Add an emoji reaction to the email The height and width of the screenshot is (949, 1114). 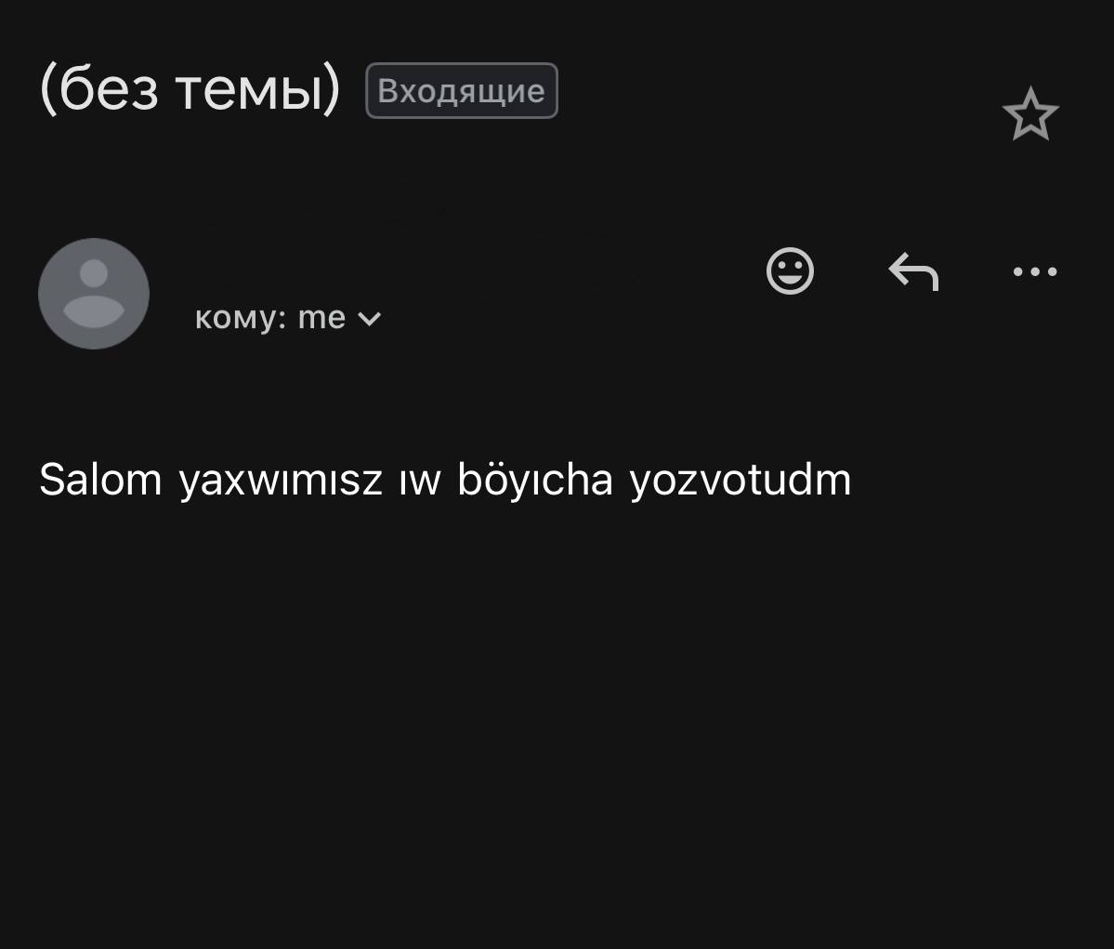point(790,271)
